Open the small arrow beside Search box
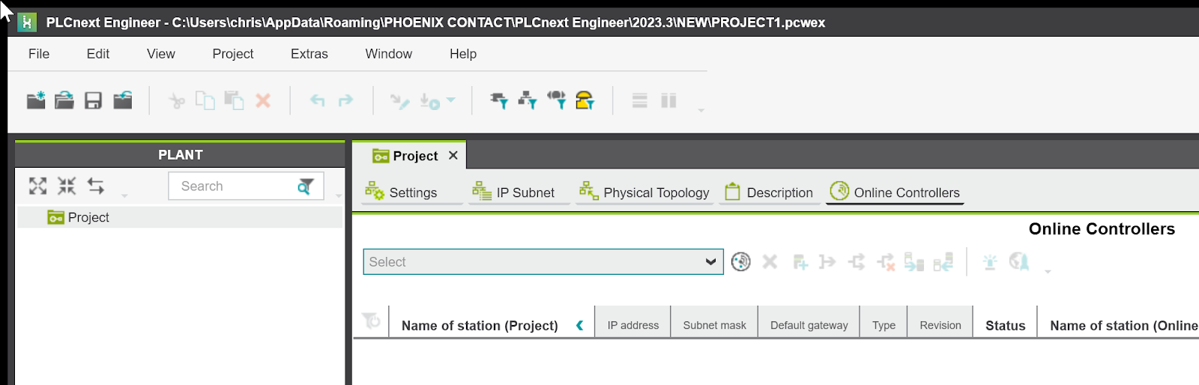 (x=339, y=195)
